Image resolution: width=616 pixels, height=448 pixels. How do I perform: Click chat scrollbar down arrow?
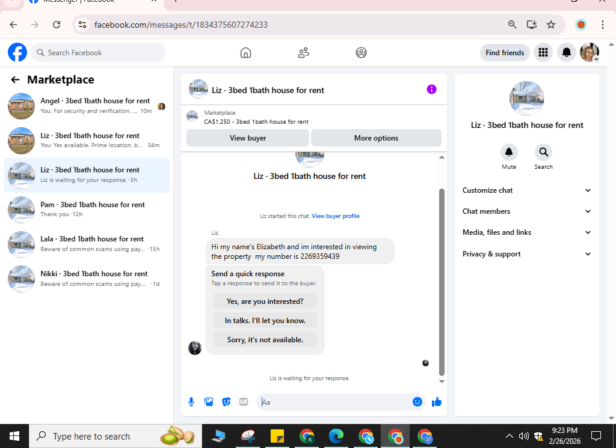pos(442,381)
